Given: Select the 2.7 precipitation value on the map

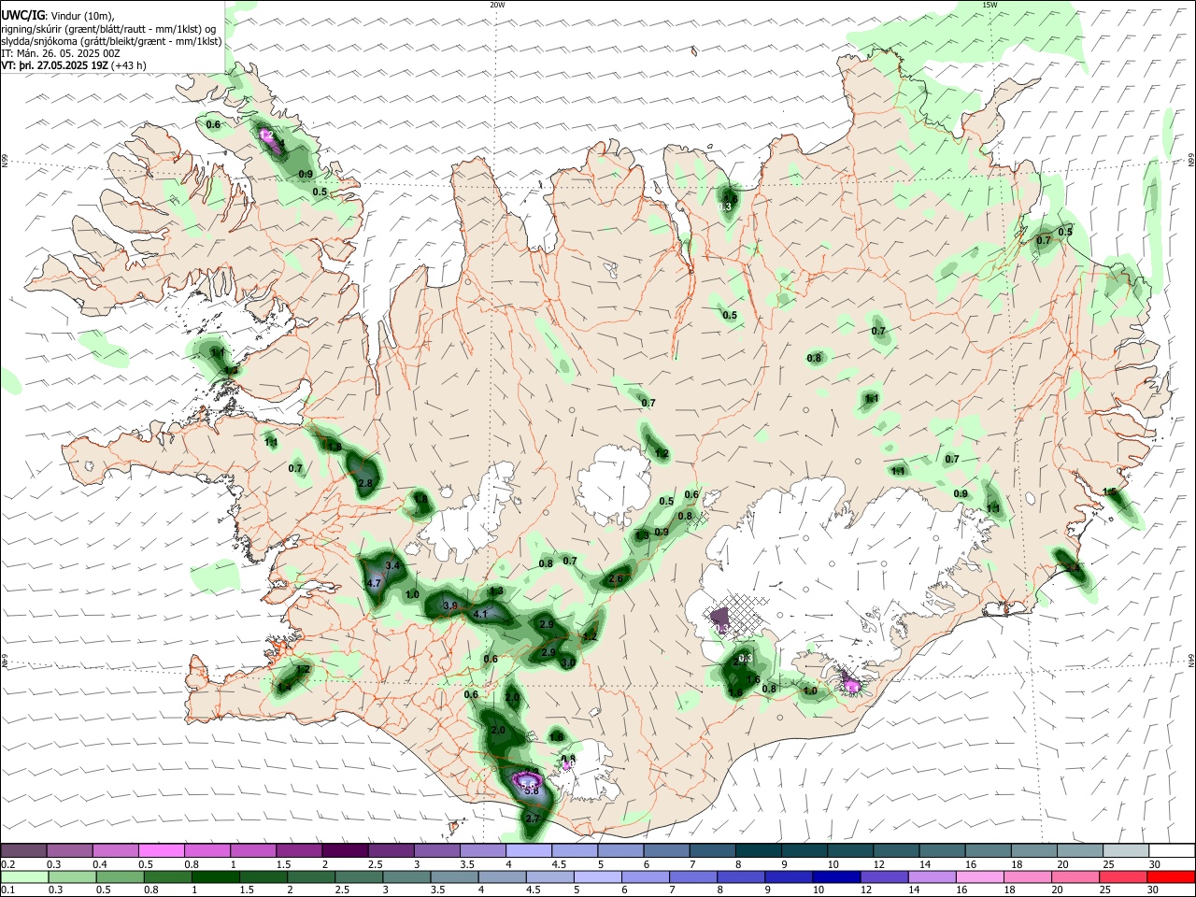Looking at the screenshot, I should click(533, 819).
